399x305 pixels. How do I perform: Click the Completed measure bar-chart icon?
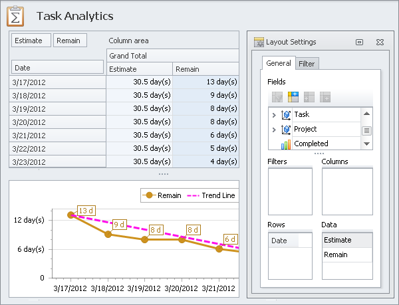pos(286,144)
